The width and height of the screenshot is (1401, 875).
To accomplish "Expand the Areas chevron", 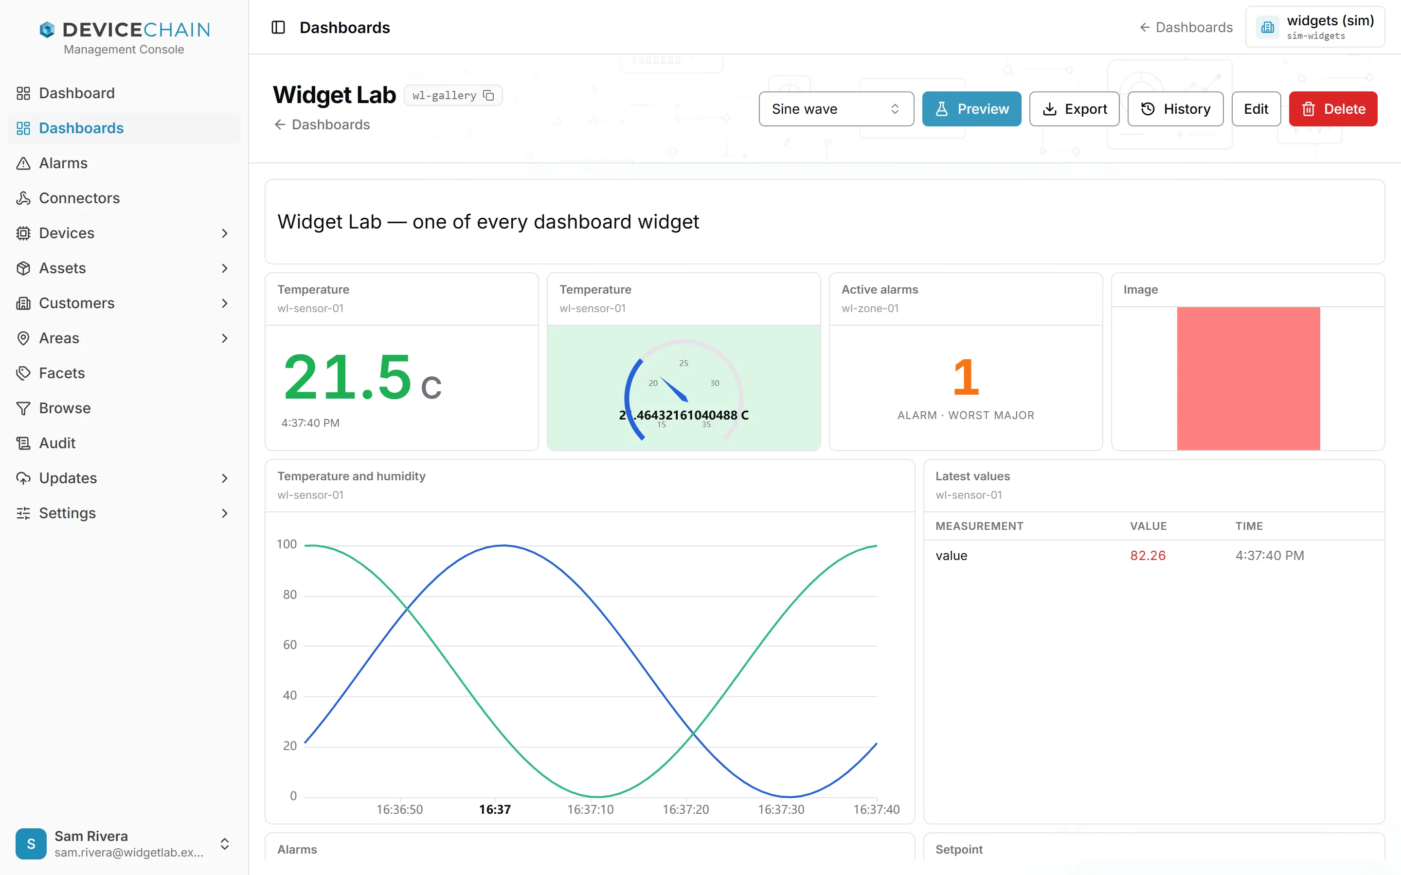I will coord(225,338).
